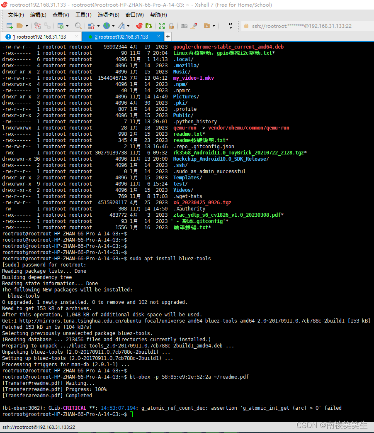Add a new tab with plus button
The image size is (374, 433).
click(x=168, y=37)
